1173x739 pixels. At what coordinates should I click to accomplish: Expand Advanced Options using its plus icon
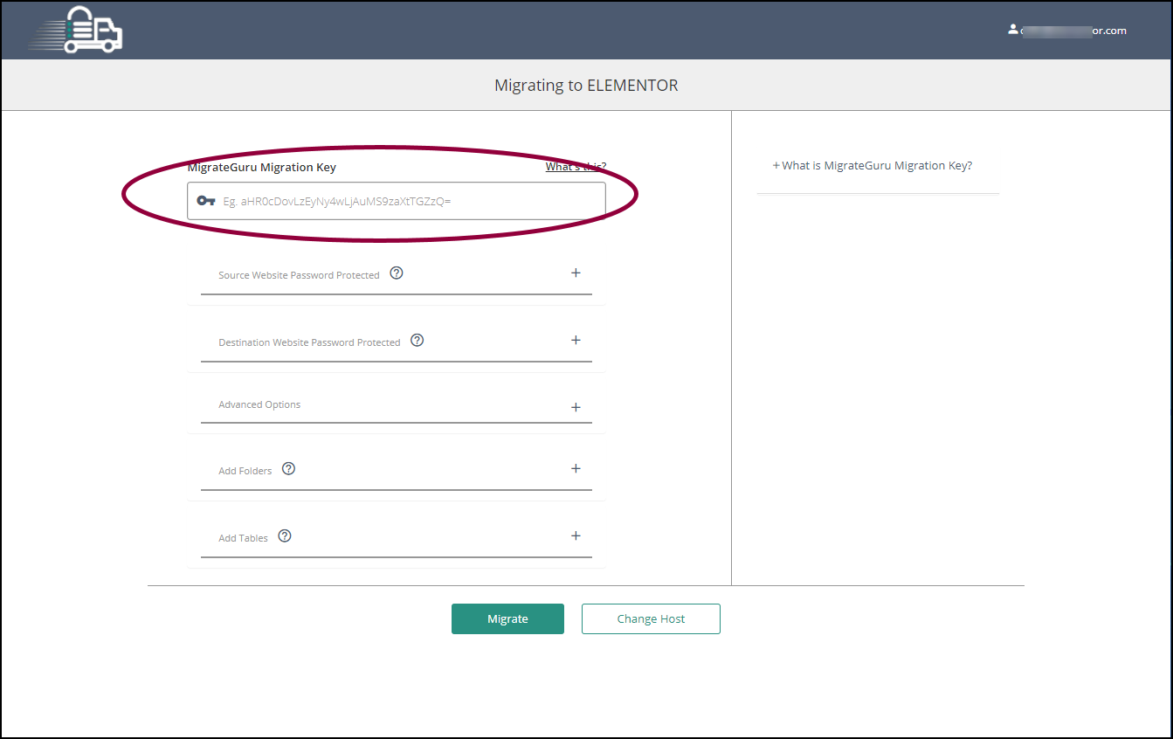(x=576, y=408)
